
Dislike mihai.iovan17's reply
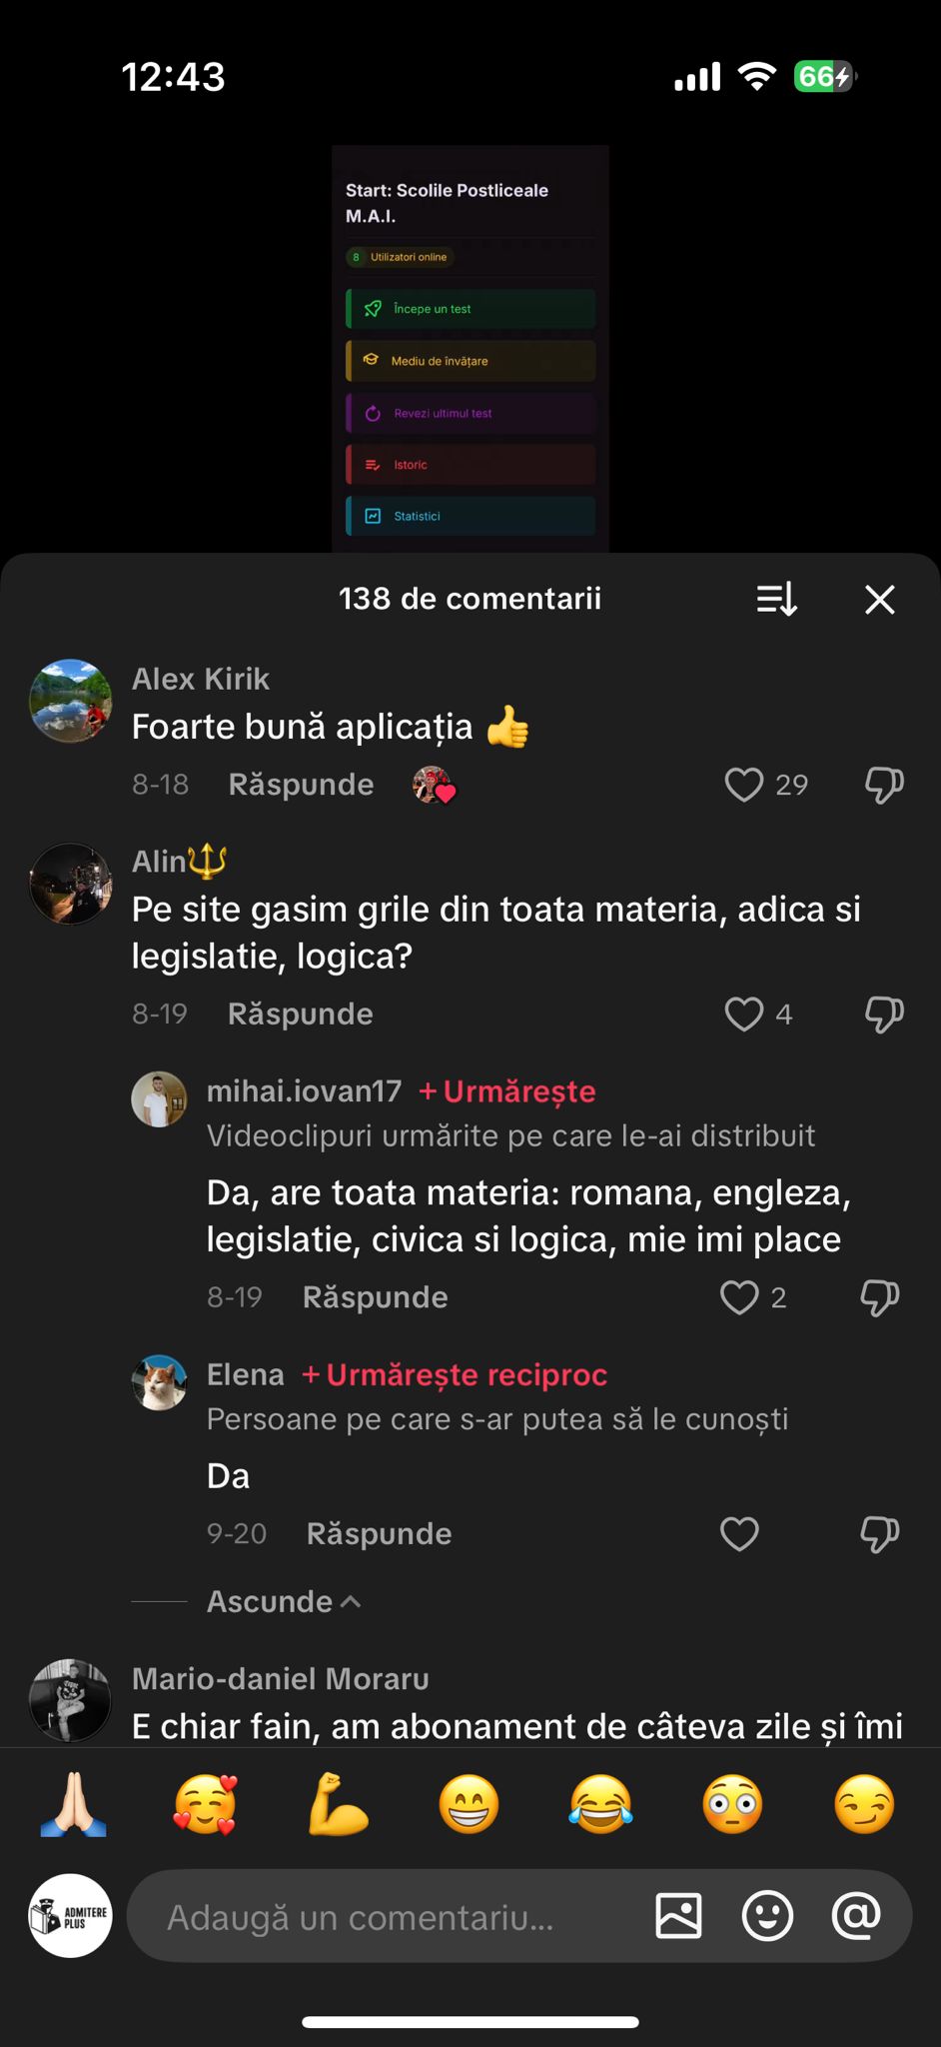pyautogui.click(x=879, y=1297)
